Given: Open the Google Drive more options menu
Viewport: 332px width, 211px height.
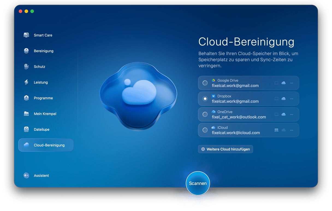Looking at the screenshot, I should (292, 83).
